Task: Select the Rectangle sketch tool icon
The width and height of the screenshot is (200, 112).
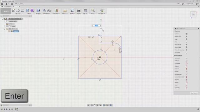Action: (x=22, y=11)
